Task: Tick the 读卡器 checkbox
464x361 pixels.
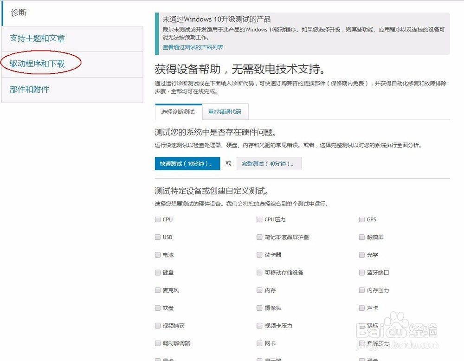Action: (x=259, y=255)
